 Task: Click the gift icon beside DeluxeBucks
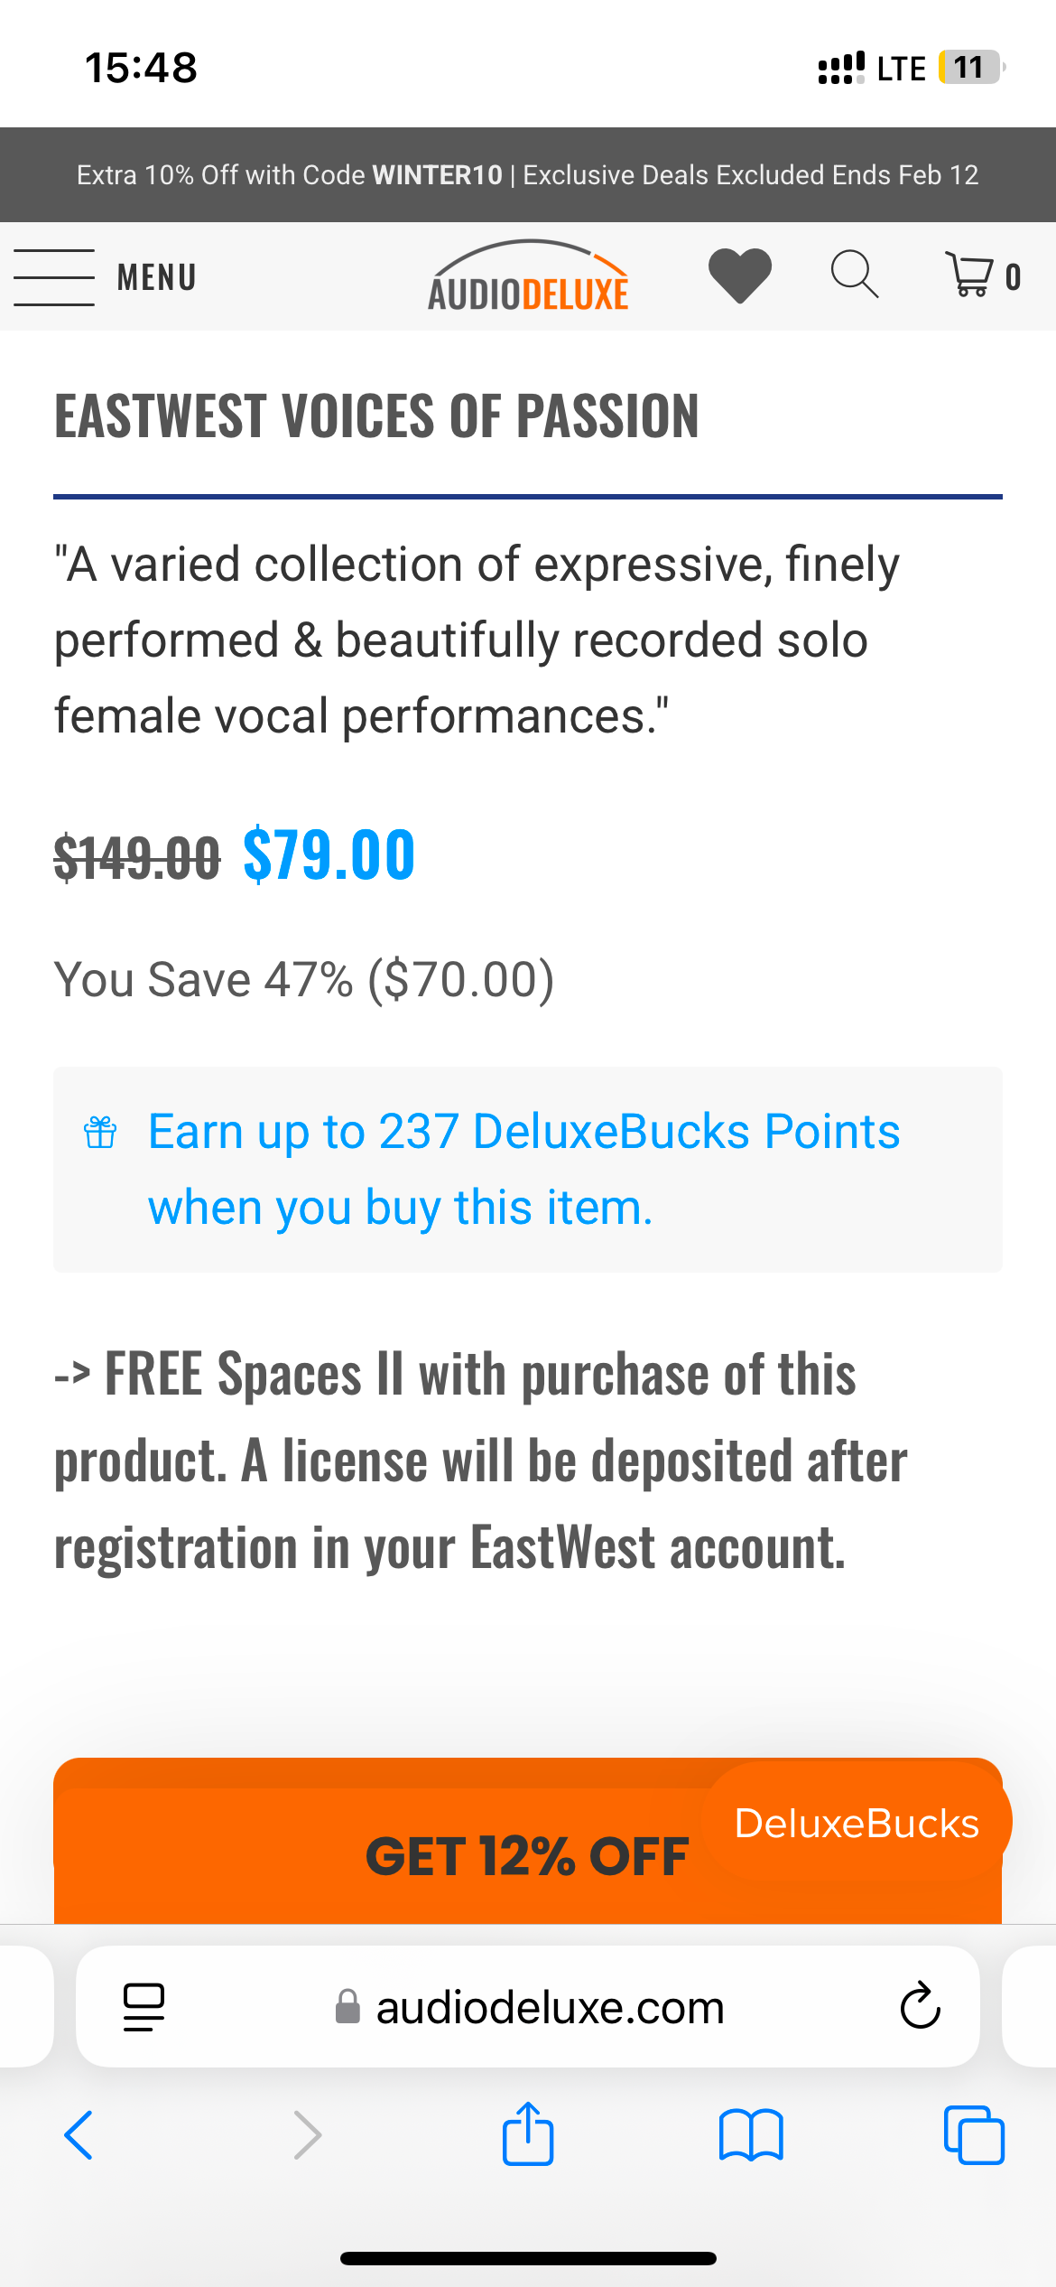coord(100,1132)
